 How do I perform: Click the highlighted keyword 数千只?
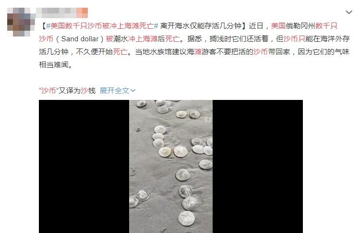click(326, 26)
